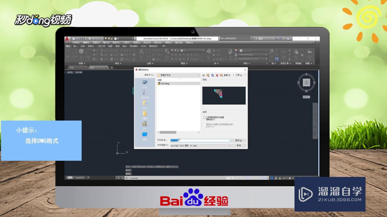Click the red delete X icon in dialog toolbar
Viewport: 387px width, 217px height.
point(217,75)
